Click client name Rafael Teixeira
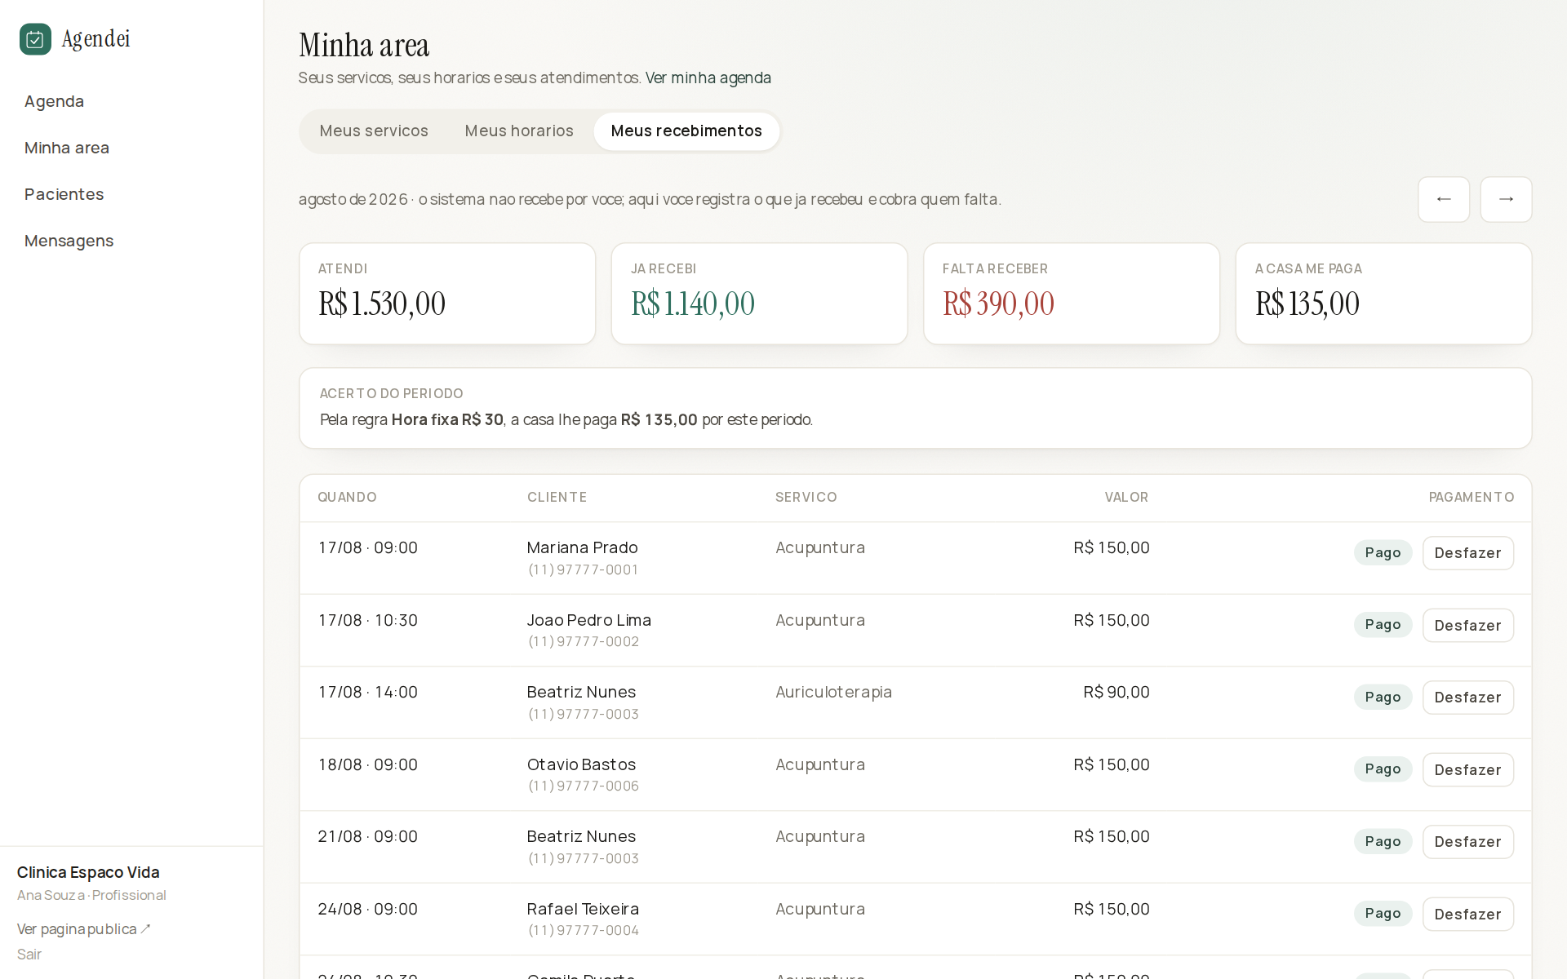Image resolution: width=1567 pixels, height=979 pixels. tap(583, 909)
